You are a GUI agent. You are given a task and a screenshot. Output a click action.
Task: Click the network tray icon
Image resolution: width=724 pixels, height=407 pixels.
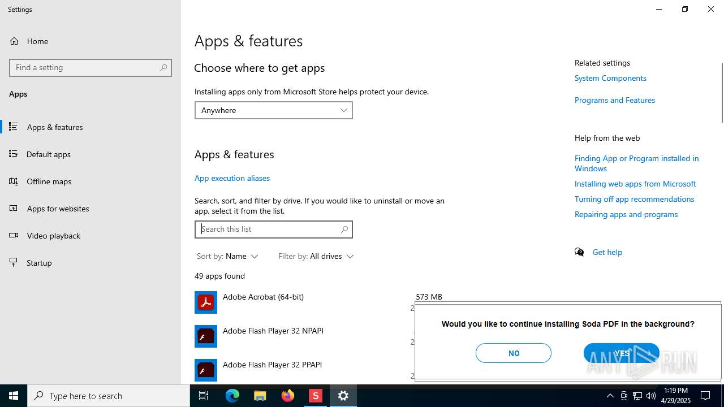click(637, 396)
